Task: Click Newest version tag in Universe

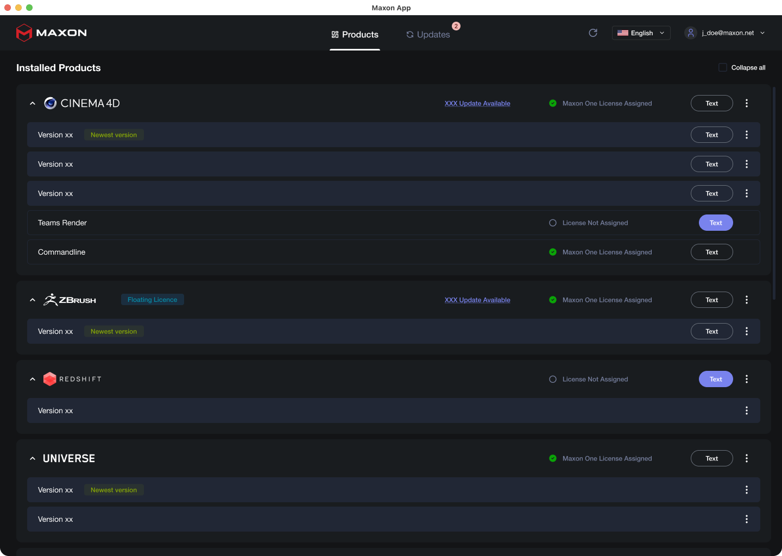Action: click(114, 490)
